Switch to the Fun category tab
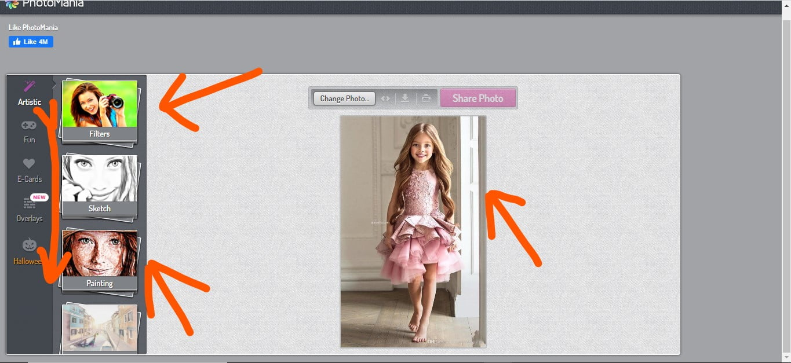Viewport: 791px width, 363px height. point(29,130)
